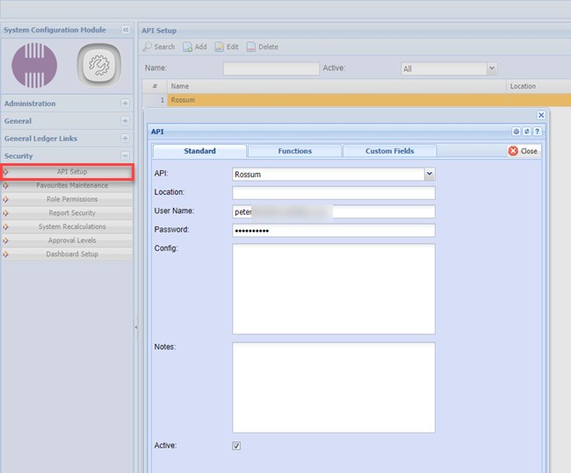
Task: Edit the selected API entry
Action: point(227,47)
